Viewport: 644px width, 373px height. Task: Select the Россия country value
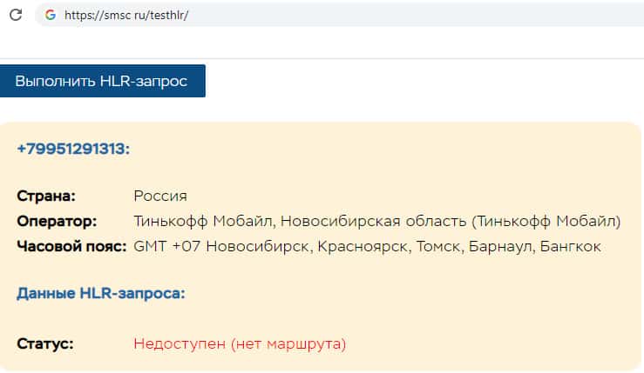coord(160,196)
